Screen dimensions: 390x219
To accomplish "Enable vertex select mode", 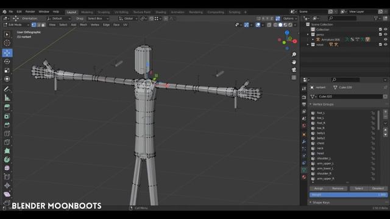I will click(x=34, y=25).
